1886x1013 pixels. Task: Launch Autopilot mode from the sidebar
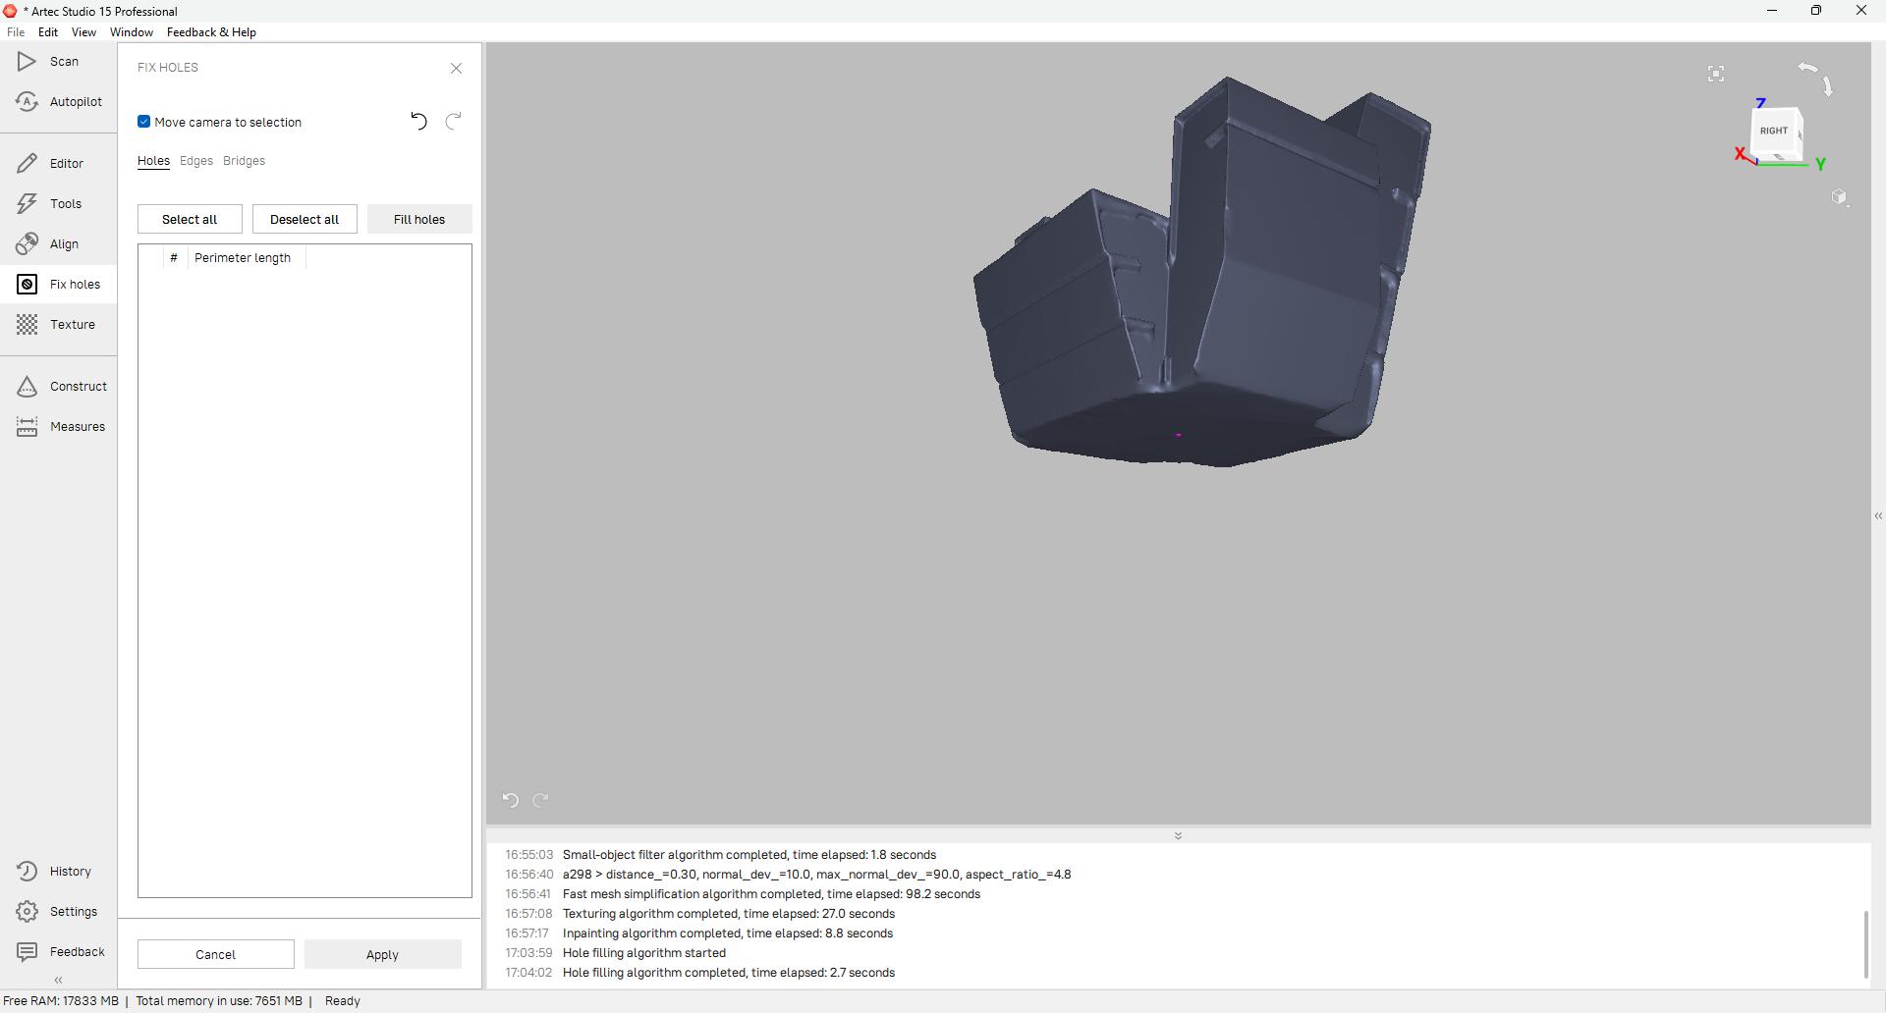tap(59, 102)
